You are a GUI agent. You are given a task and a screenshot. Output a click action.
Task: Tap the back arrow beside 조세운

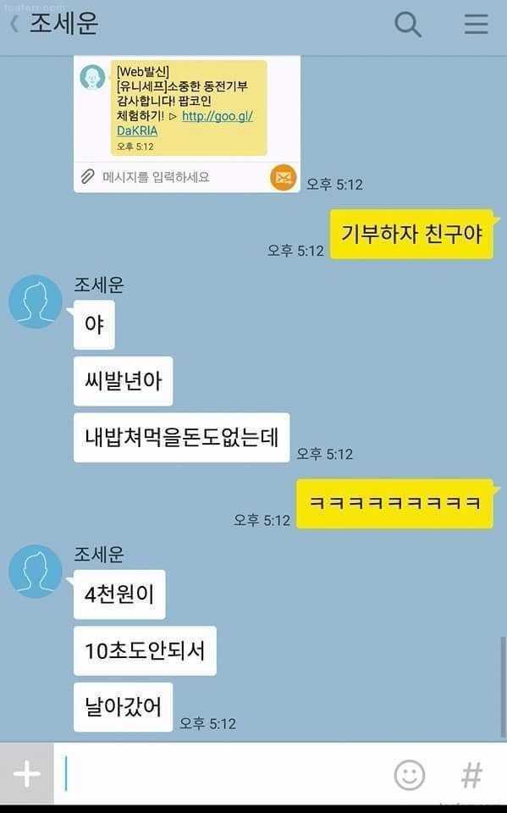click(14, 24)
